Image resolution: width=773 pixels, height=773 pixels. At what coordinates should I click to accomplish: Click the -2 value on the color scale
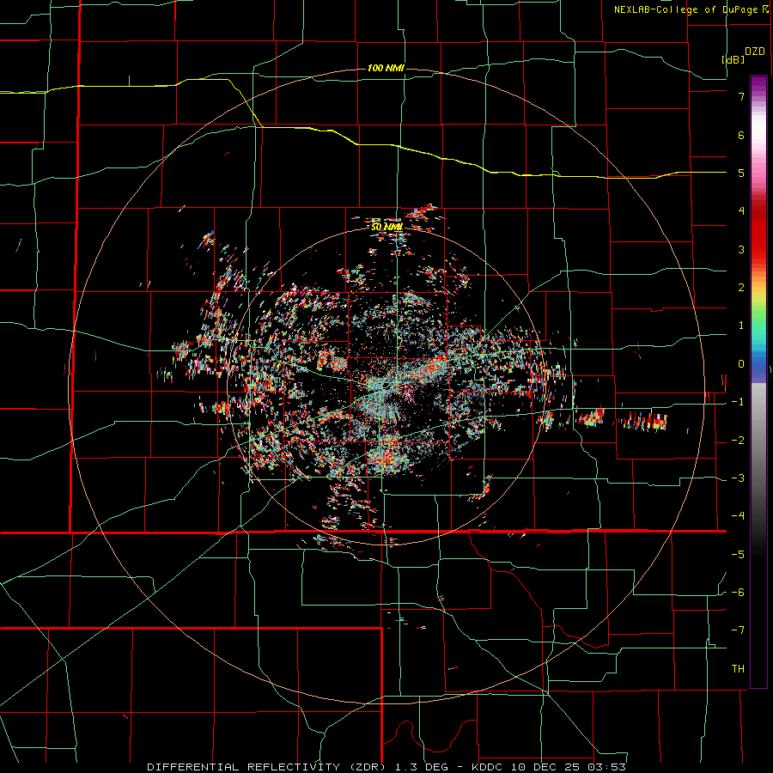[738, 441]
